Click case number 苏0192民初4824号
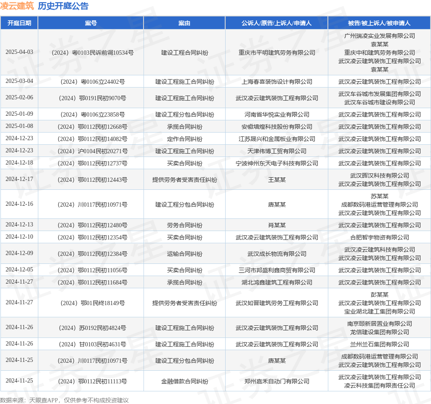This screenshot has width=431, height=404. tap(93, 328)
